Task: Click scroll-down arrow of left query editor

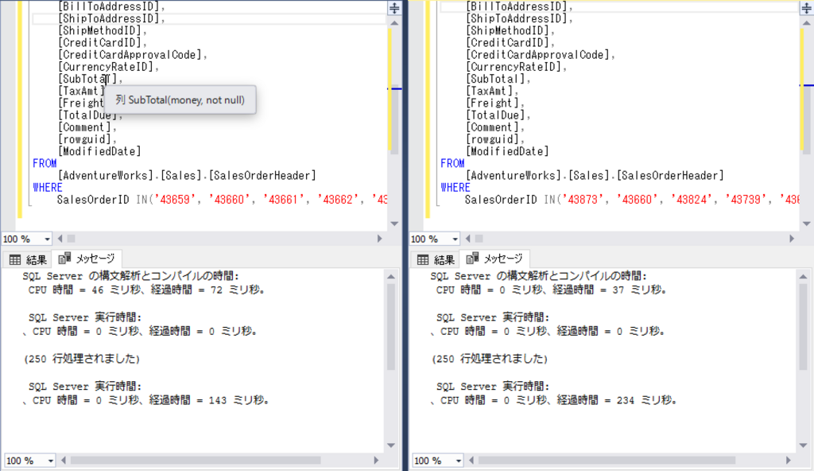Action: (394, 224)
